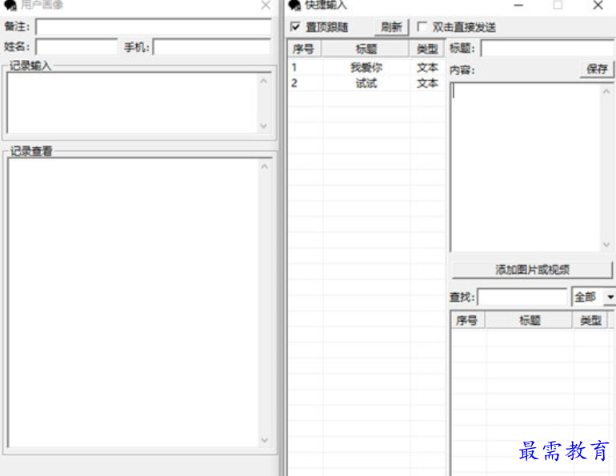Click scroll up arrow of 内容 text area

click(606, 91)
